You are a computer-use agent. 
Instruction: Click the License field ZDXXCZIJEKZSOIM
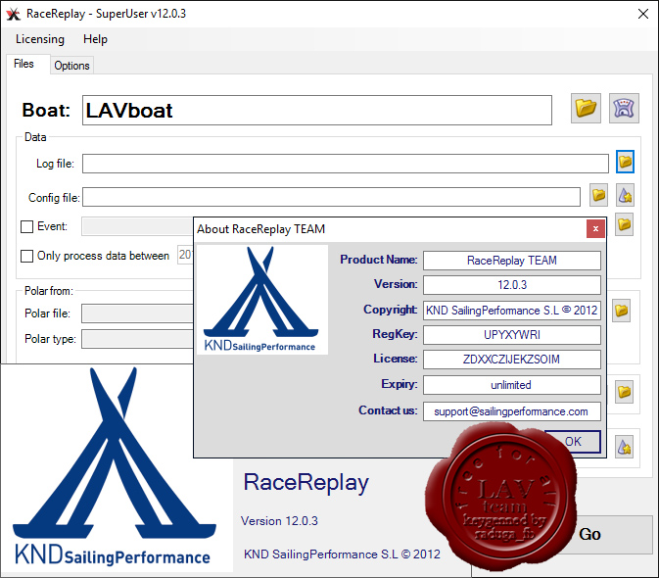pyautogui.click(x=512, y=360)
